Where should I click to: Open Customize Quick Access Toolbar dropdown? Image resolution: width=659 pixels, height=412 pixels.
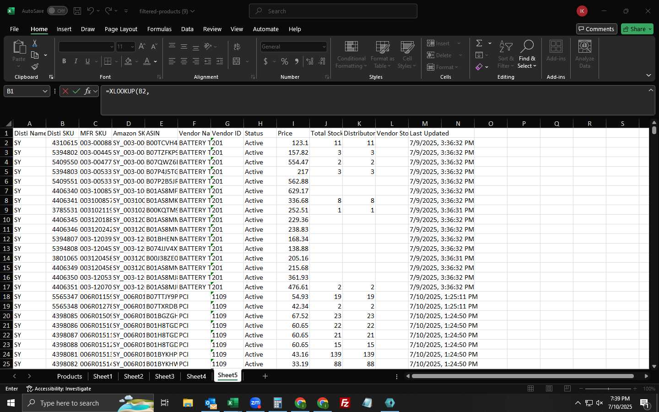(126, 11)
